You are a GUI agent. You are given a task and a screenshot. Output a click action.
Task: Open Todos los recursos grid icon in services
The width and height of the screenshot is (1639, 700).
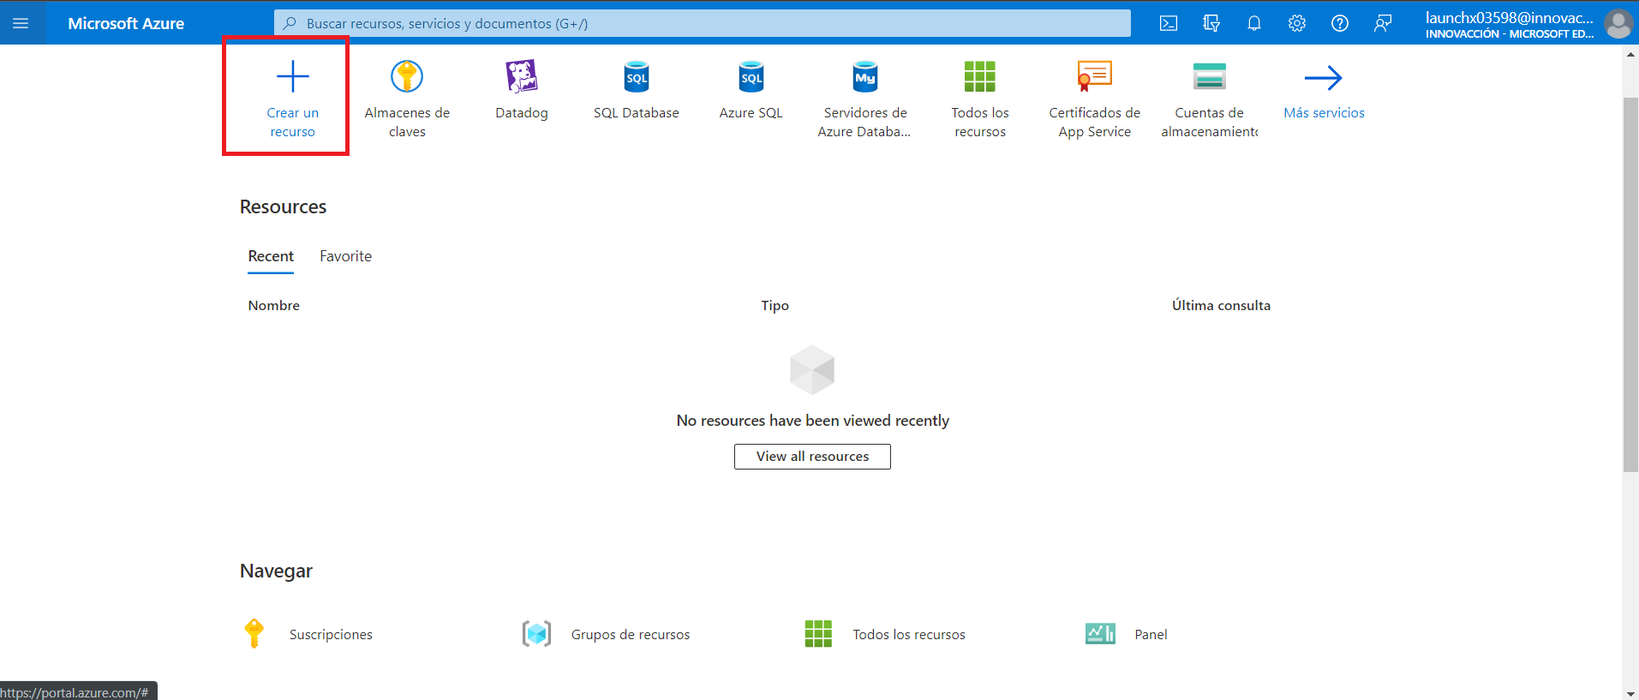pos(980,76)
